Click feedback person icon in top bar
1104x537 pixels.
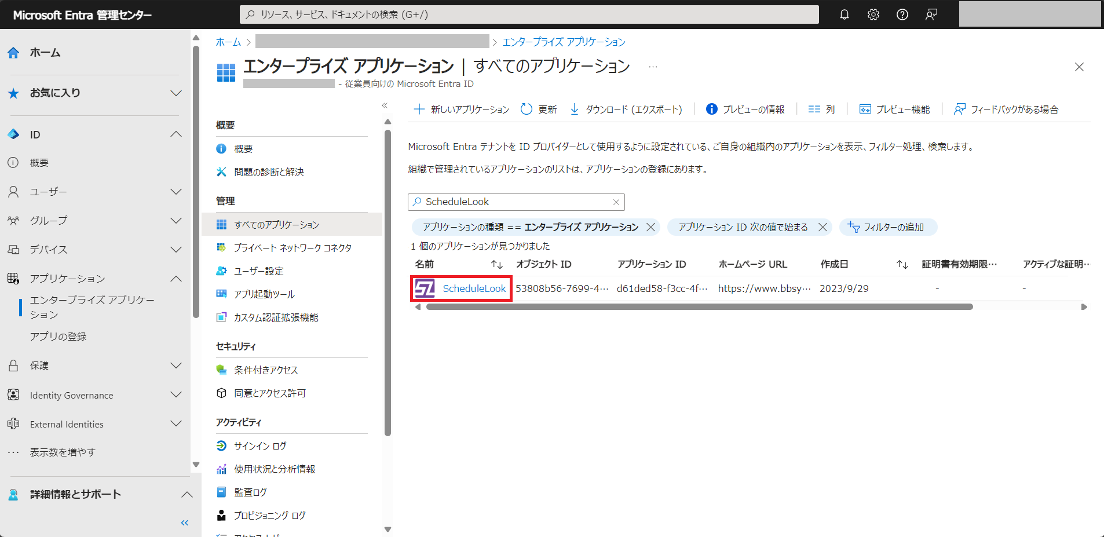931,14
